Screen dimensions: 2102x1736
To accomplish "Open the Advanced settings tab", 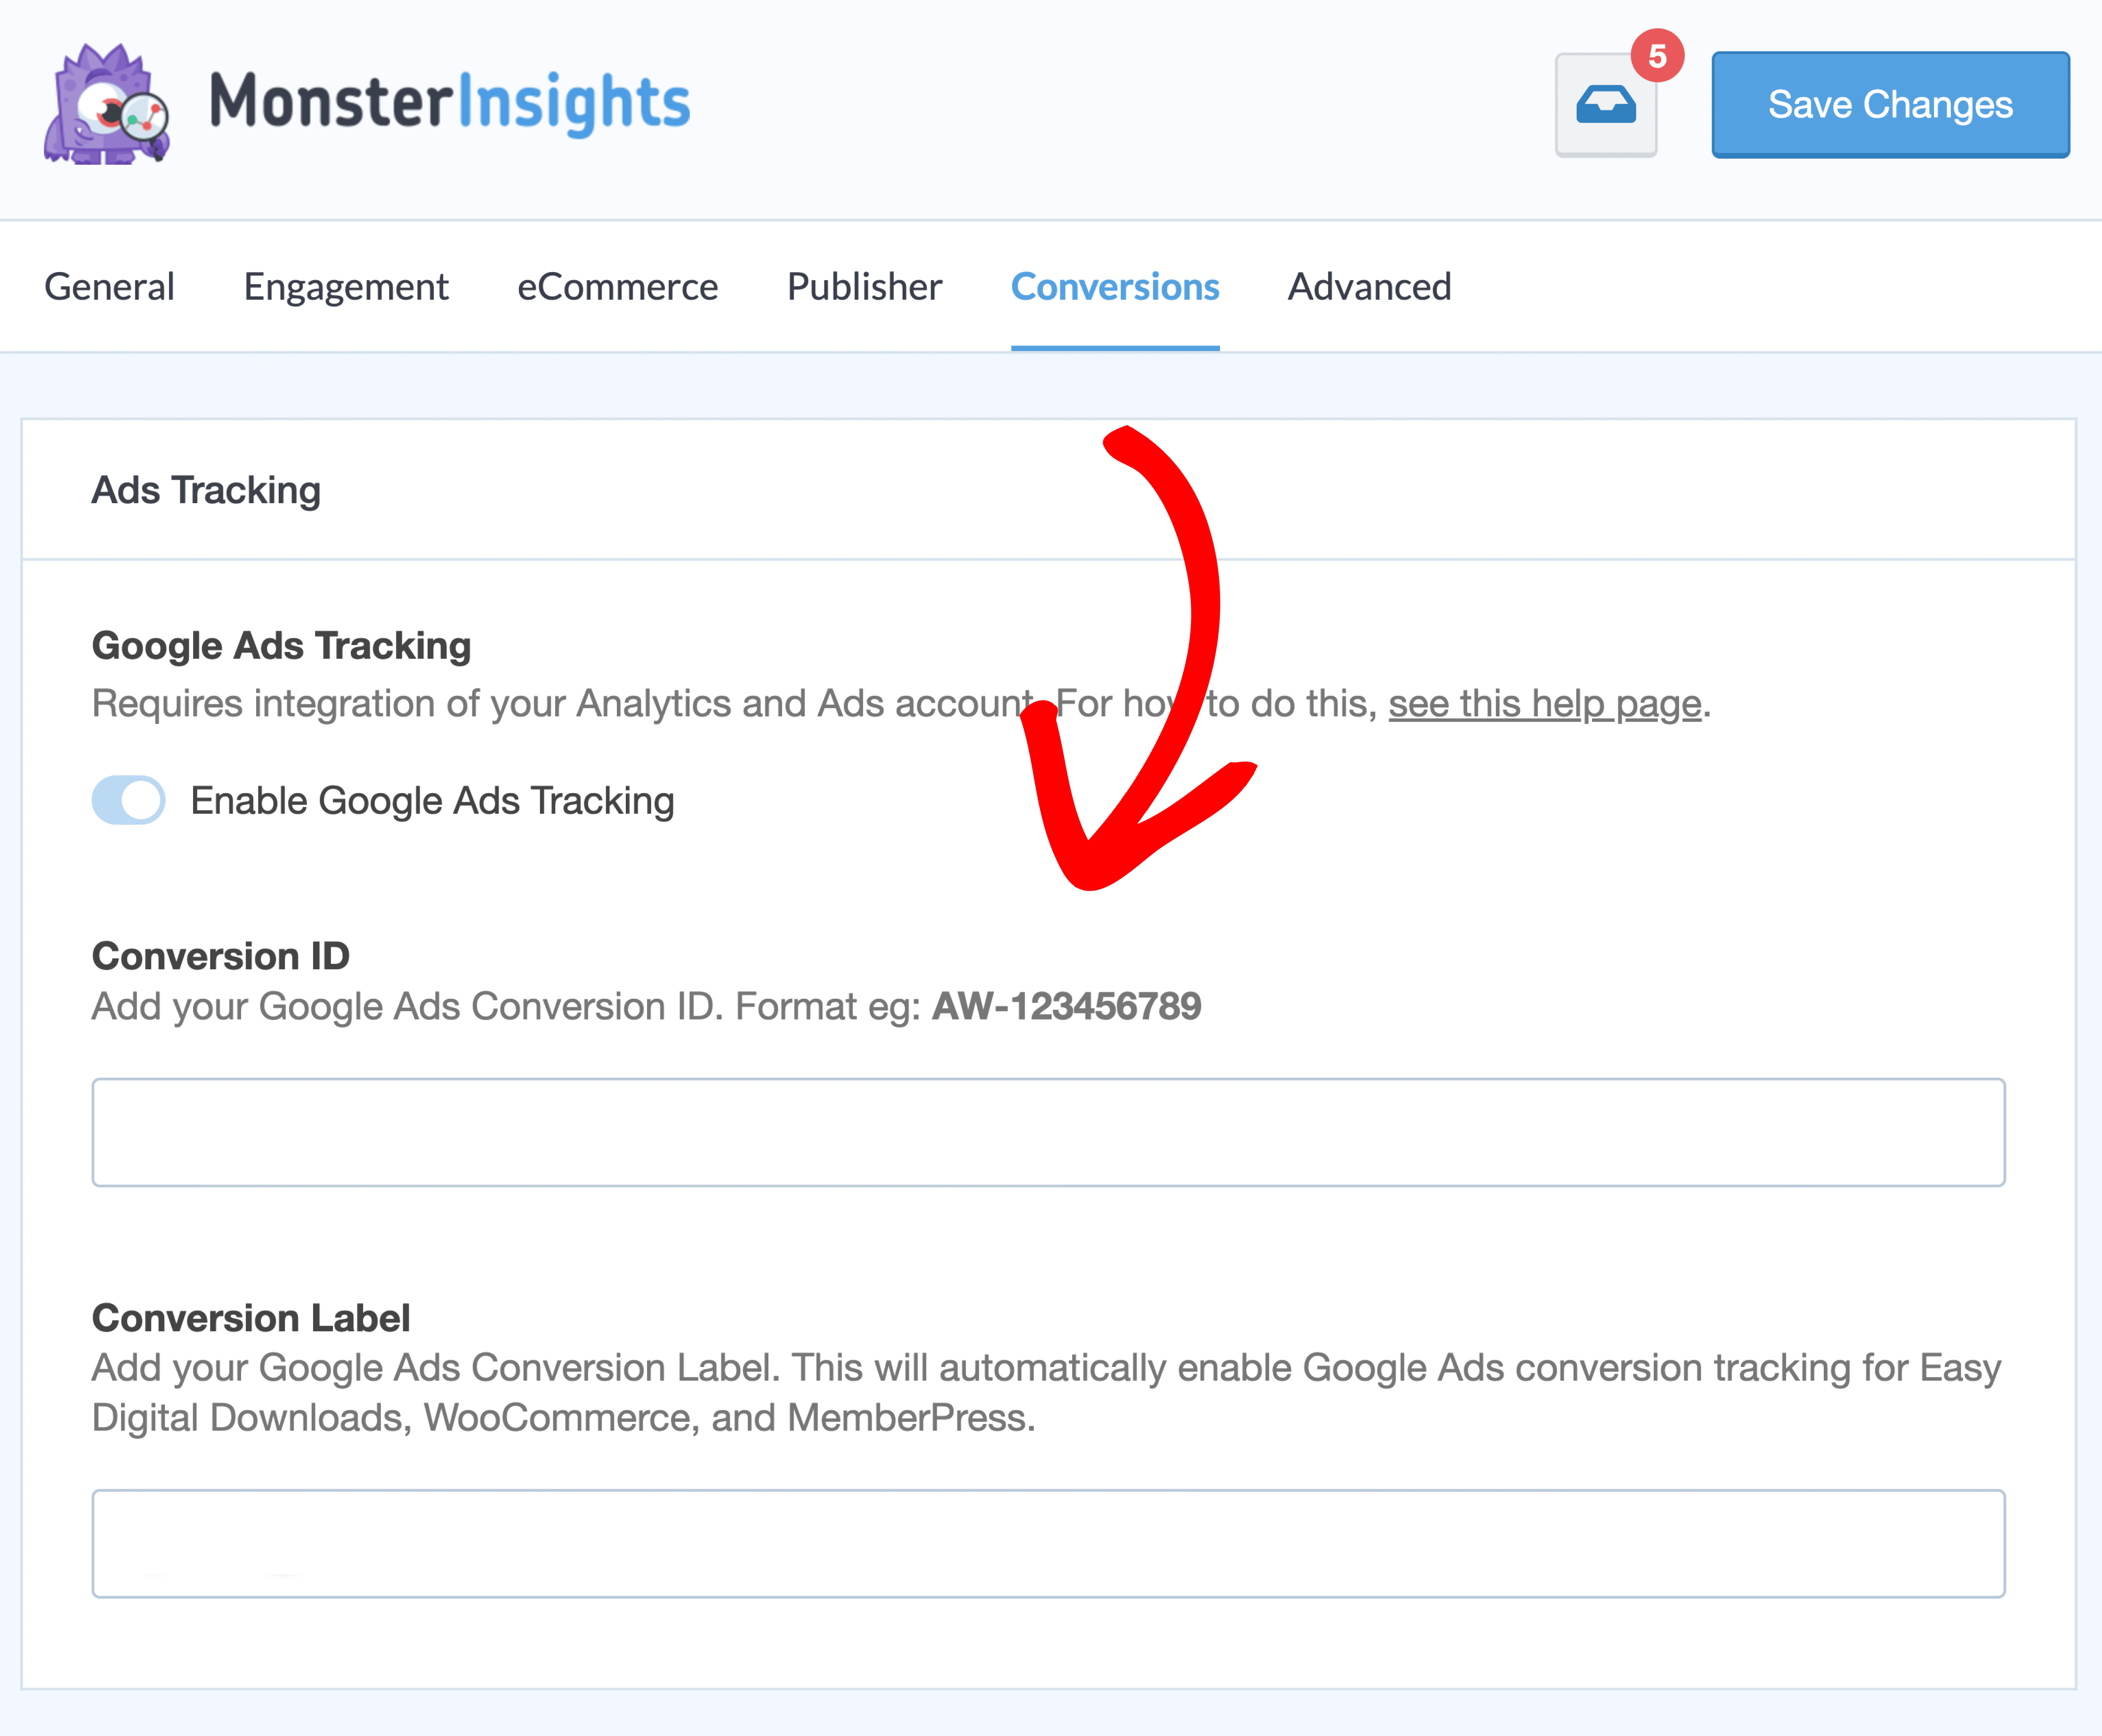I will click(x=1369, y=287).
